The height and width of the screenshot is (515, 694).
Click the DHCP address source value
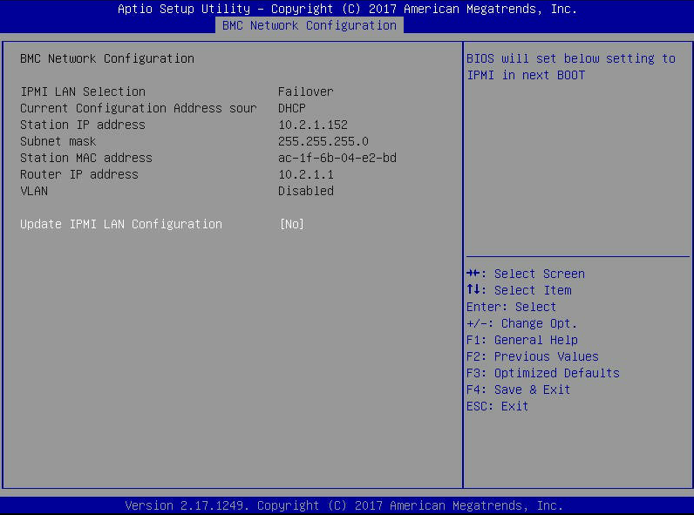pyautogui.click(x=292, y=108)
